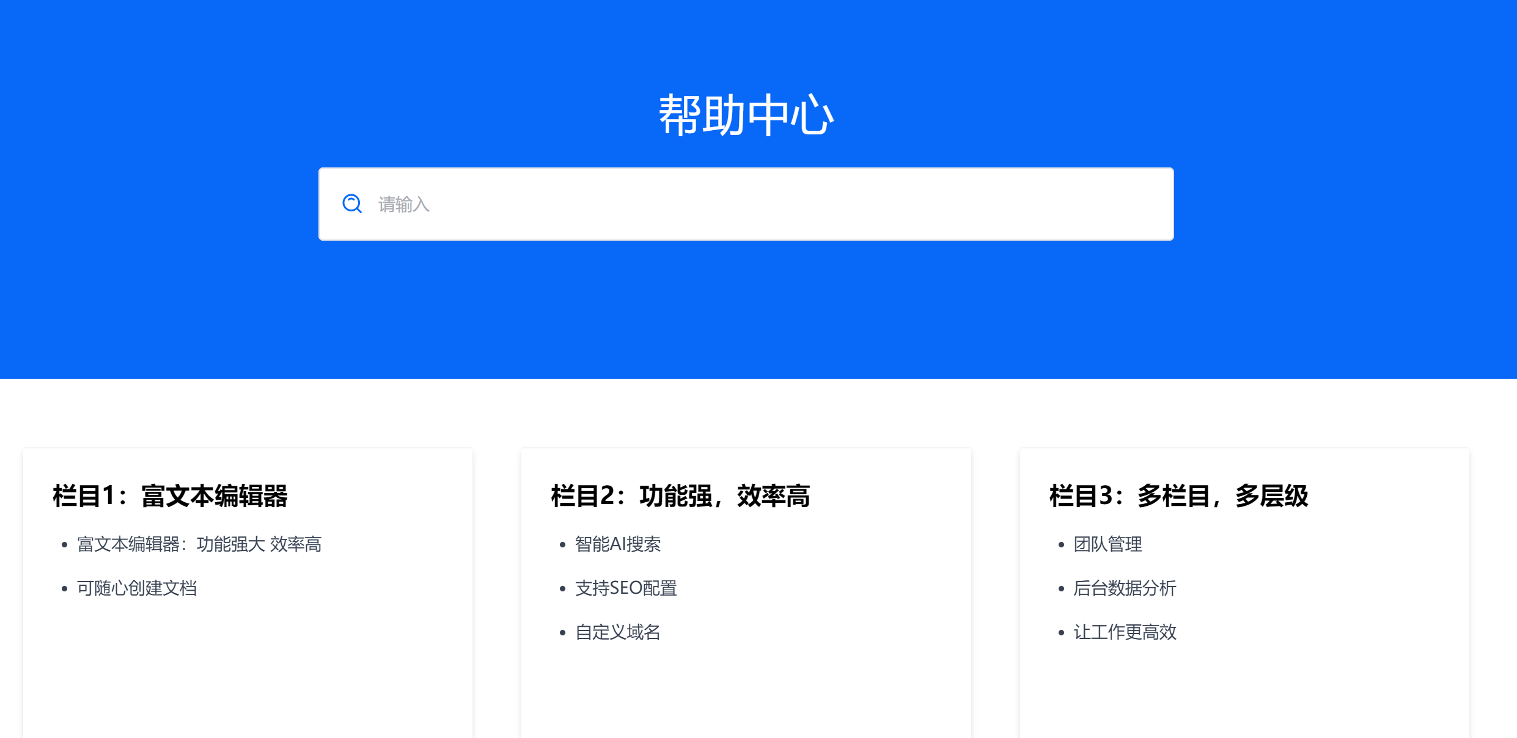Open 自定义域名 article link
This screenshot has width=1517, height=738.
point(618,632)
